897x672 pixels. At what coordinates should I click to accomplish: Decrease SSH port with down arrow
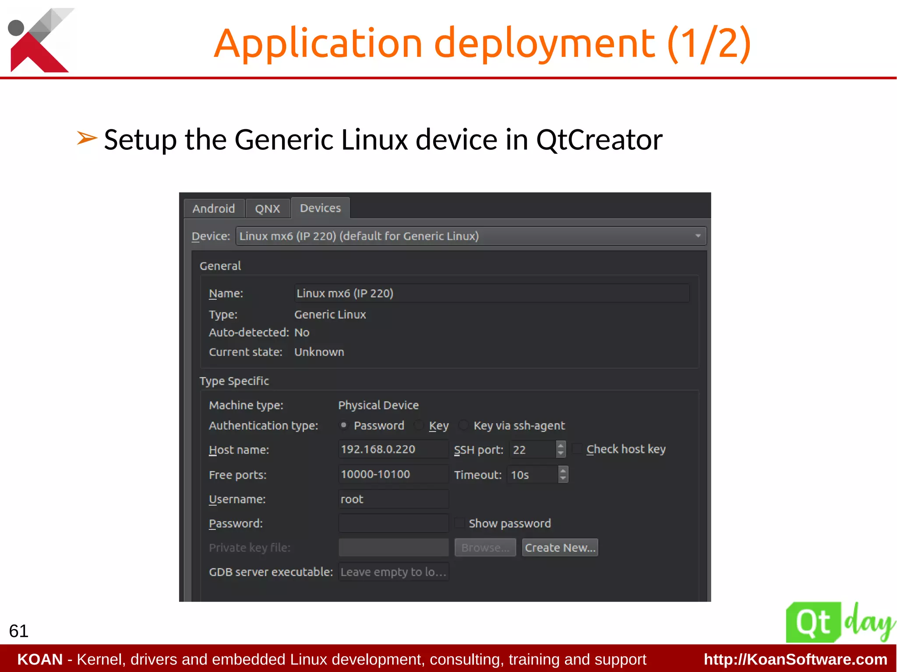click(x=561, y=454)
